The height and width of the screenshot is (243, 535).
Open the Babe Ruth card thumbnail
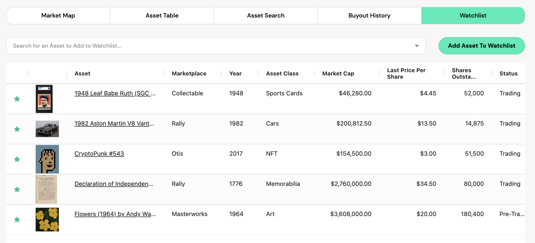(x=44, y=99)
